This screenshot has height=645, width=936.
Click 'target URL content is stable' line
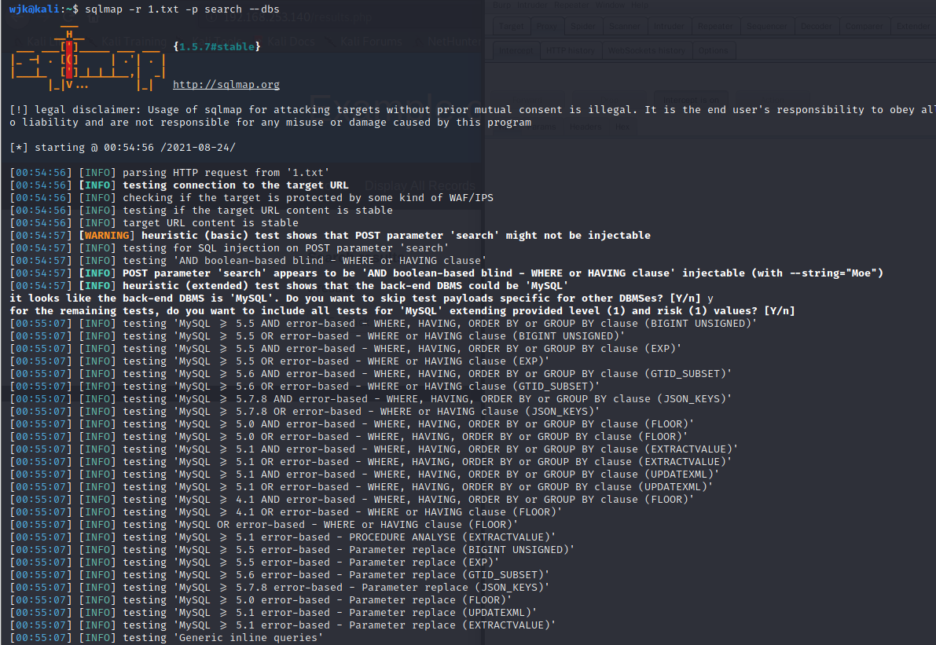(x=154, y=222)
